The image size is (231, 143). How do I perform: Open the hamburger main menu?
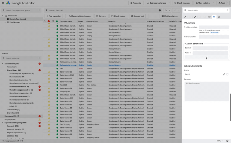click(3, 3)
